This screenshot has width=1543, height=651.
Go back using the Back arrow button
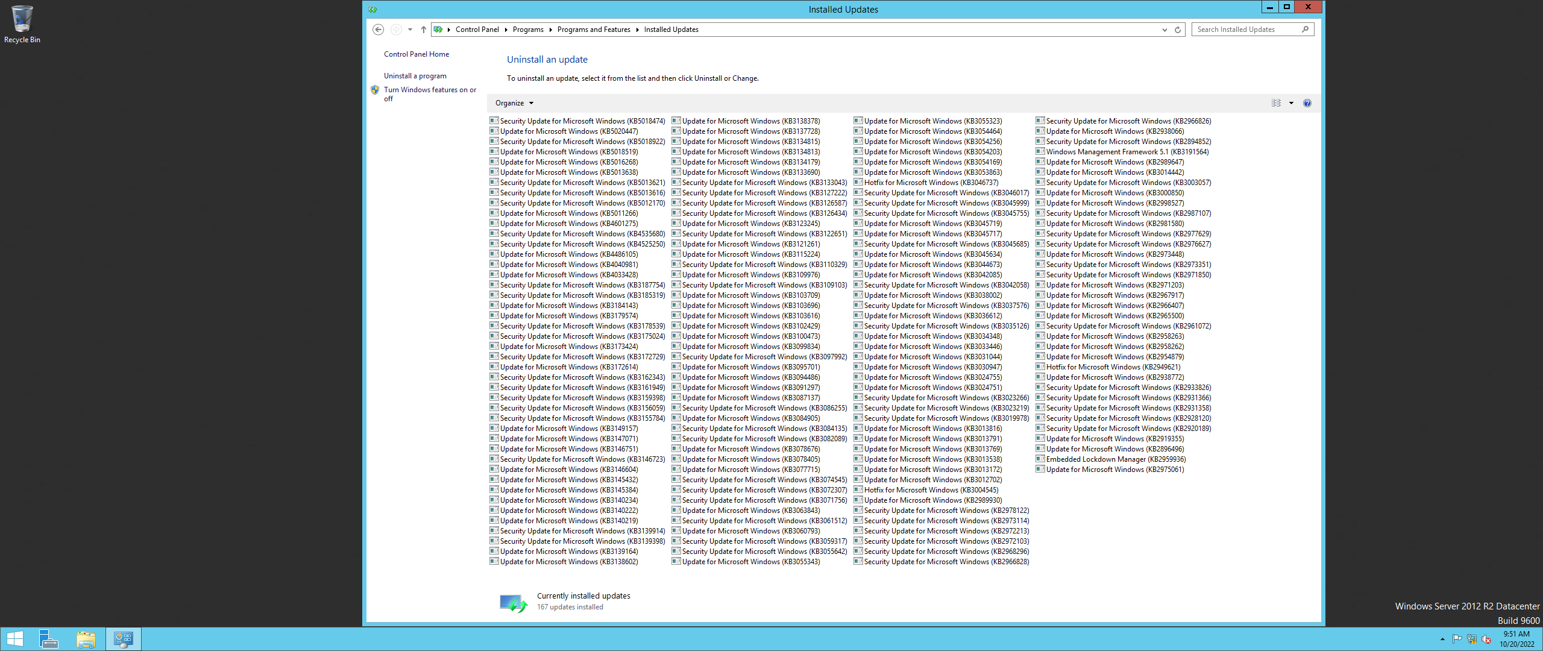(x=378, y=30)
